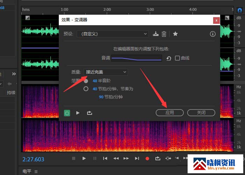The image size is (245, 175).
Task: Rewind using the transport rewind button
Action: [116, 159]
